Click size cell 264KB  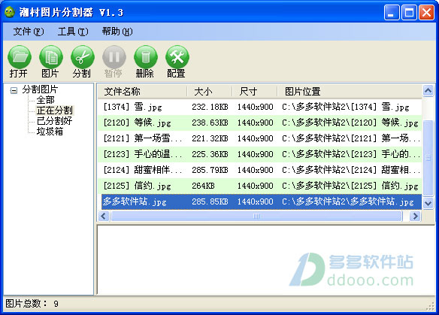(x=203, y=186)
